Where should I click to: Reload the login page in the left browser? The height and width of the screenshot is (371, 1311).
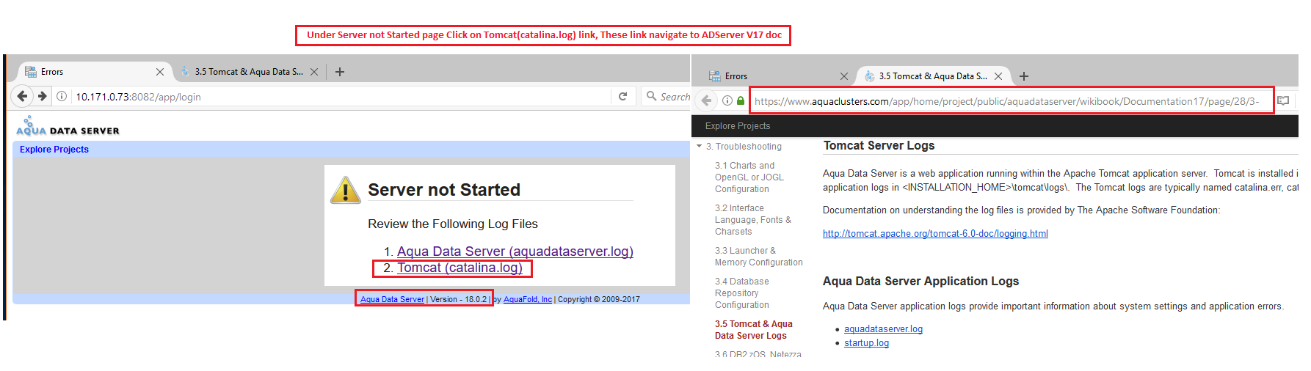click(x=622, y=96)
